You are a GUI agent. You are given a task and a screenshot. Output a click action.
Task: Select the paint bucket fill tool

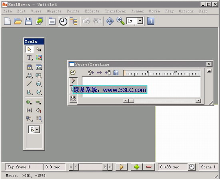38,111
